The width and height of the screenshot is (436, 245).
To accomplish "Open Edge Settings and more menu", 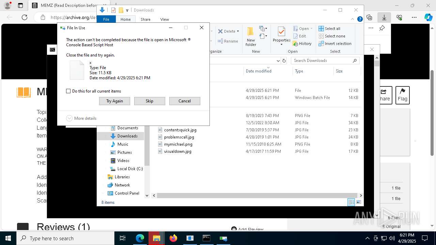I will (x=414, y=17).
